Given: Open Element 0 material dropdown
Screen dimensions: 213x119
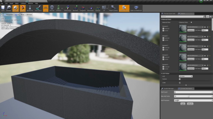Looking at the screenshot, I should (x=195, y=27).
